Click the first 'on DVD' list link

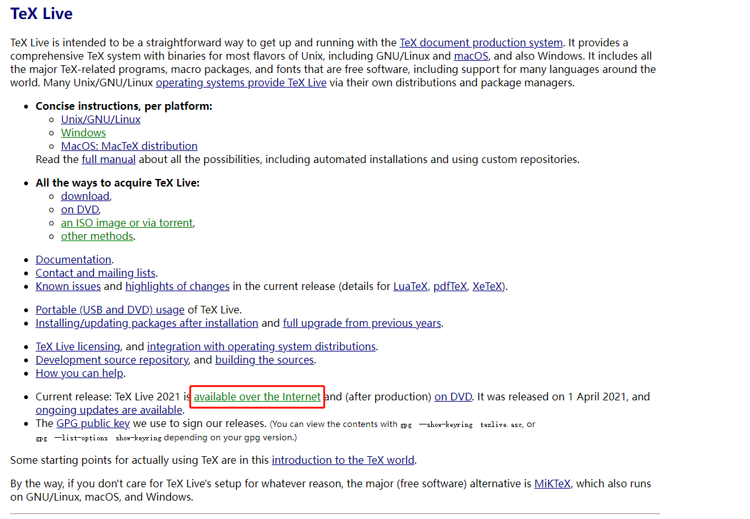pyautogui.click(x=80, y=210)
